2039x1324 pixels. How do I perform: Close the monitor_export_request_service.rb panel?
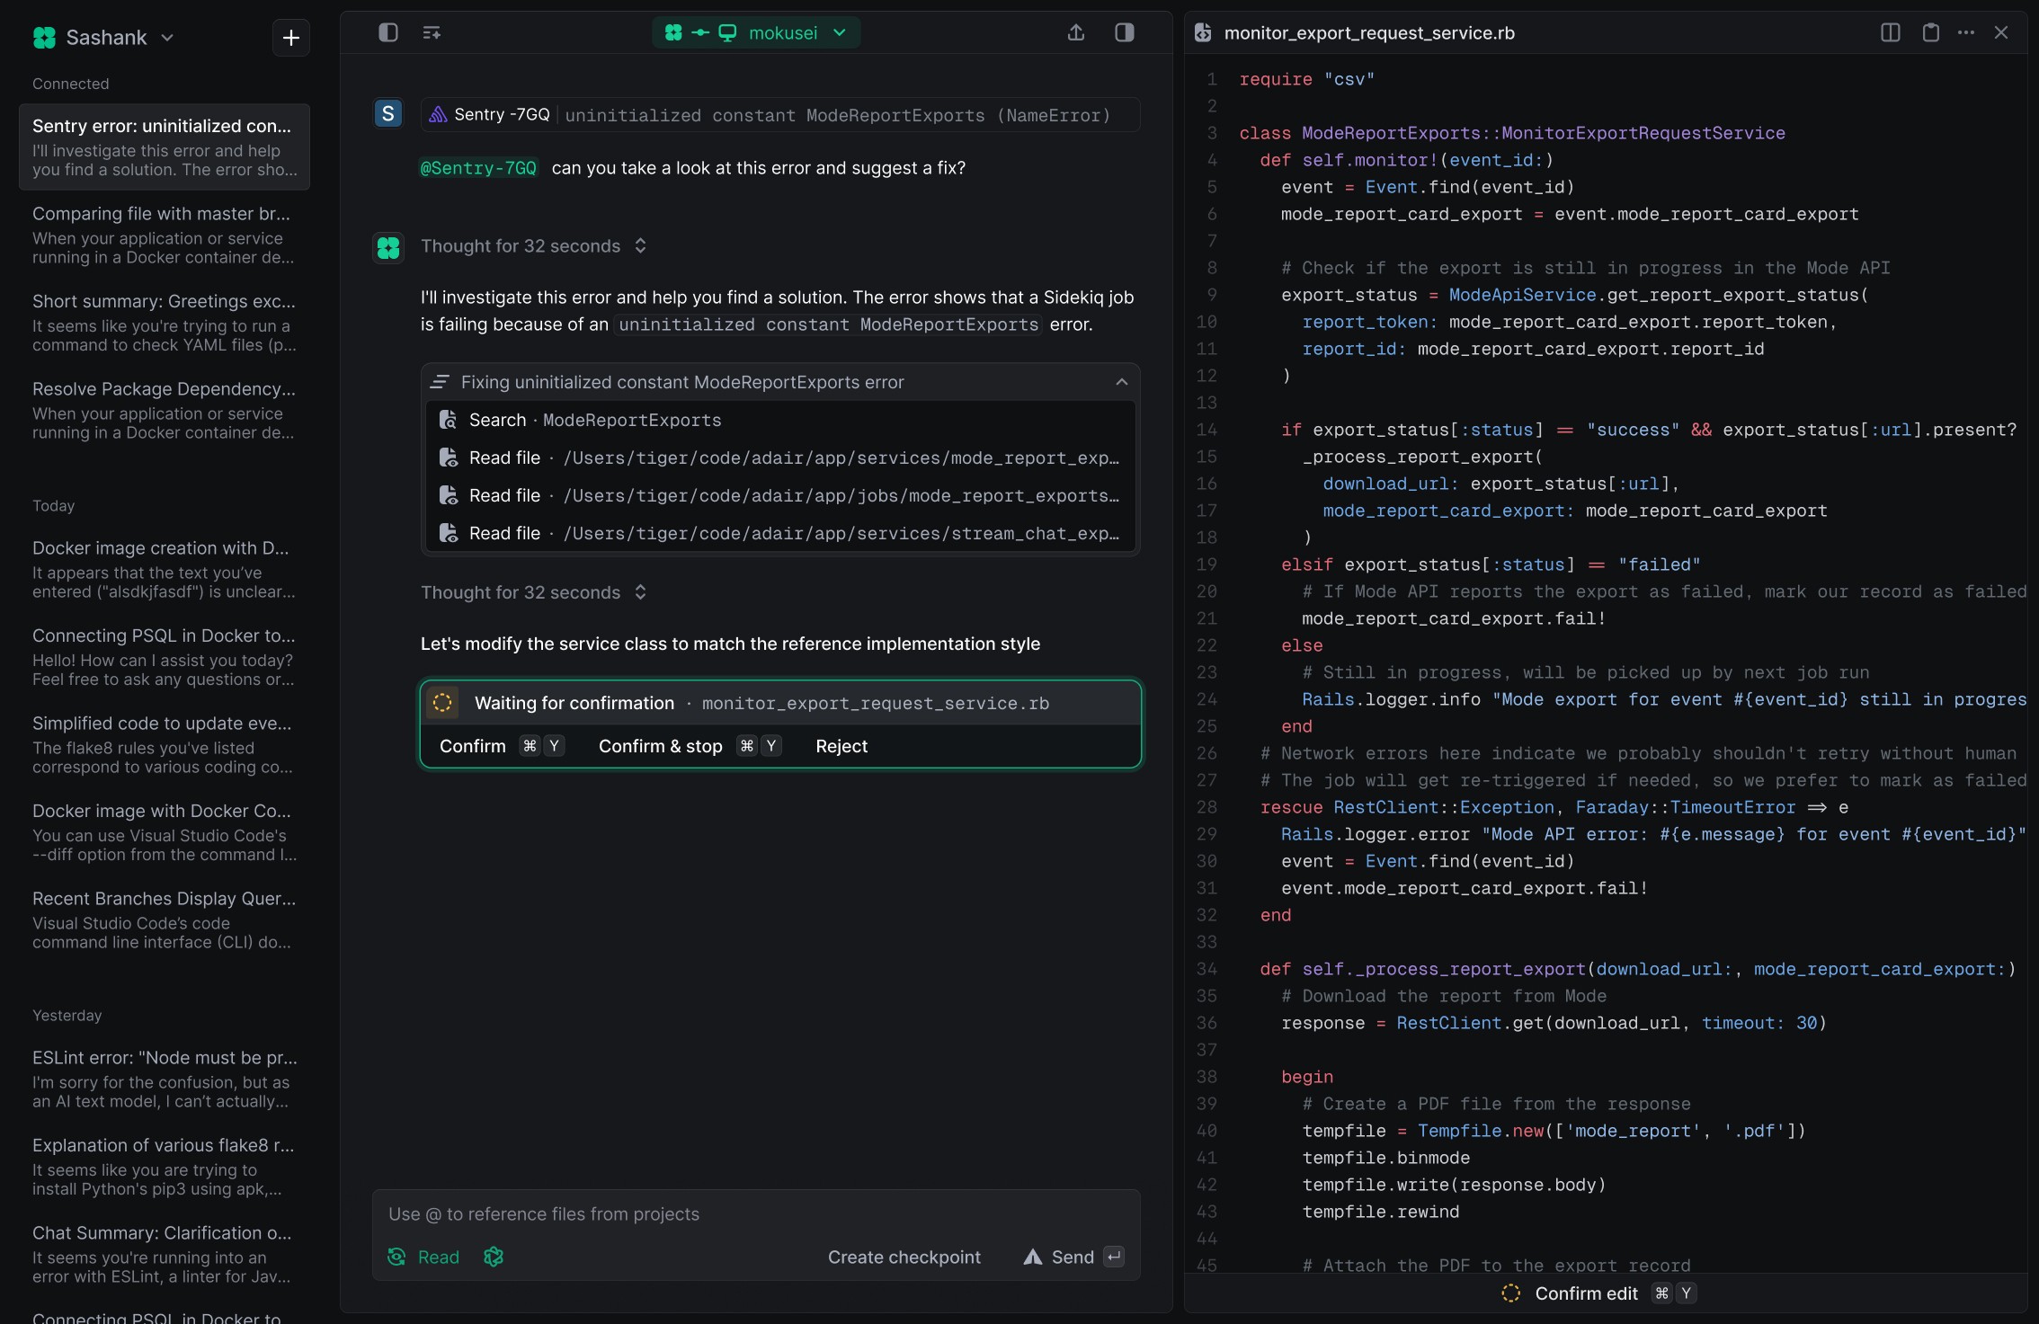2001,33
